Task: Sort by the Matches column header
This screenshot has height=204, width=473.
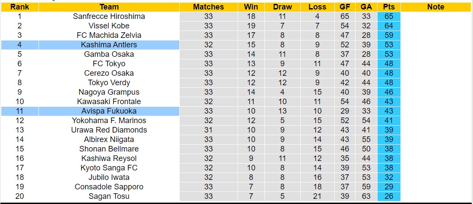Action: click(x=209, y=7)
